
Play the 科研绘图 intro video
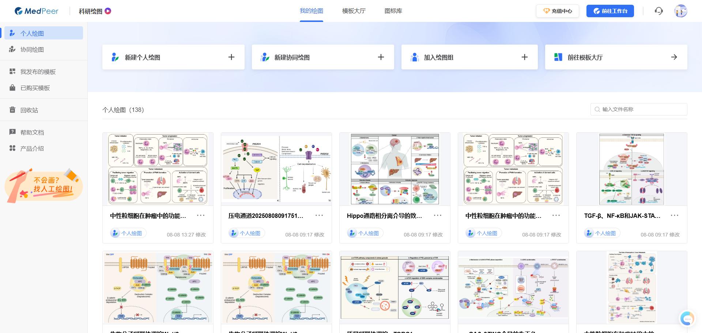coord(107,11)
